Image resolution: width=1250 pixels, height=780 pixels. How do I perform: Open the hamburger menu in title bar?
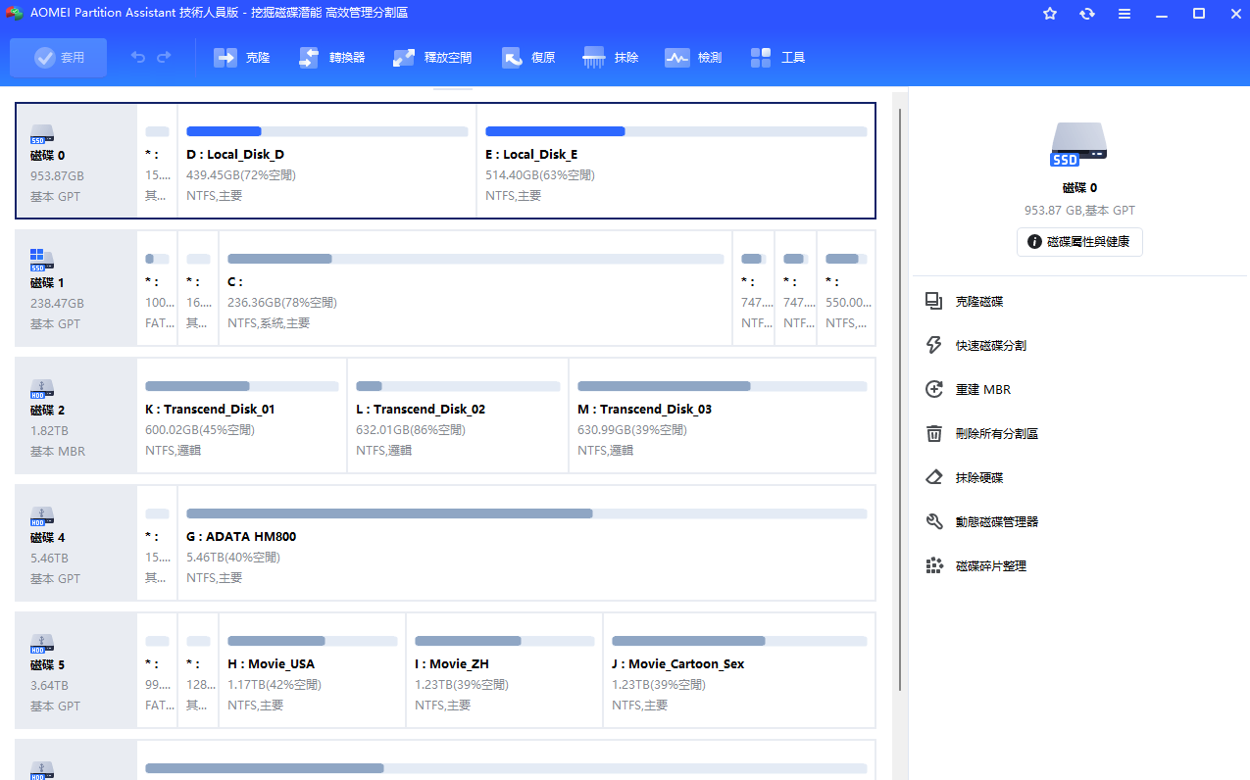1125,14
